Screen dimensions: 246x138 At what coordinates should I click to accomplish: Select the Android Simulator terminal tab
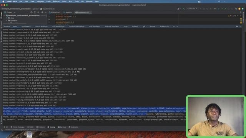[112, 26]
